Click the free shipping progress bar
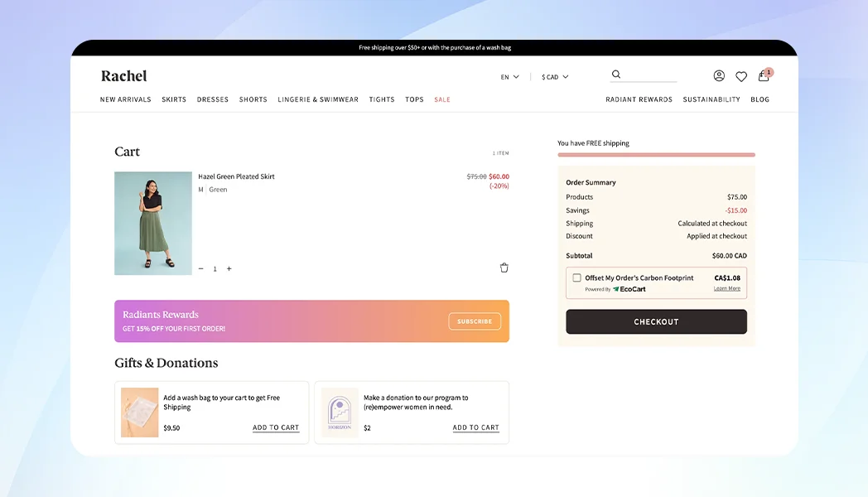Screen dimensions: 868x497 656,155
